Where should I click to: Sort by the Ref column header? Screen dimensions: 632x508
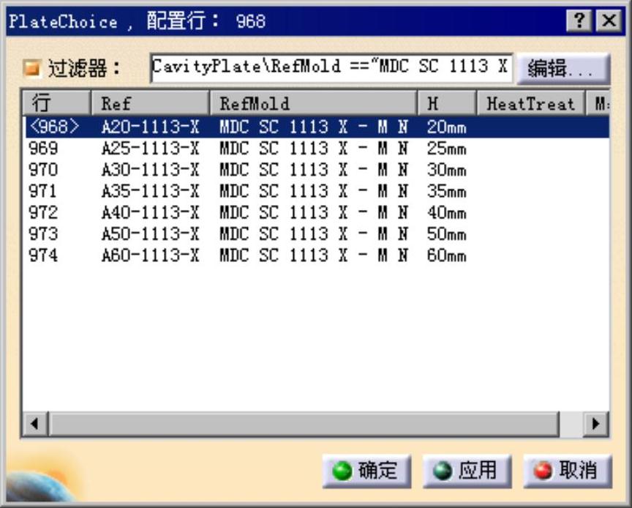(x=151, y=103)
